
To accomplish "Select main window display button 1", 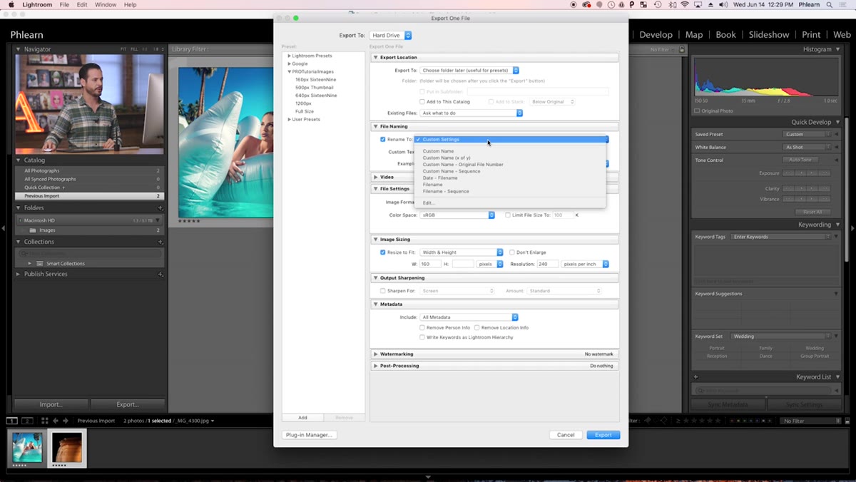I will click(12, 421).
